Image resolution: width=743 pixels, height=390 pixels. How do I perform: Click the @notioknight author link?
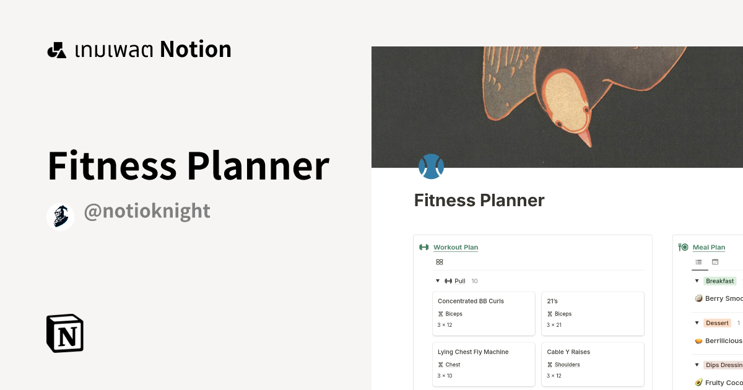(147, 211)
